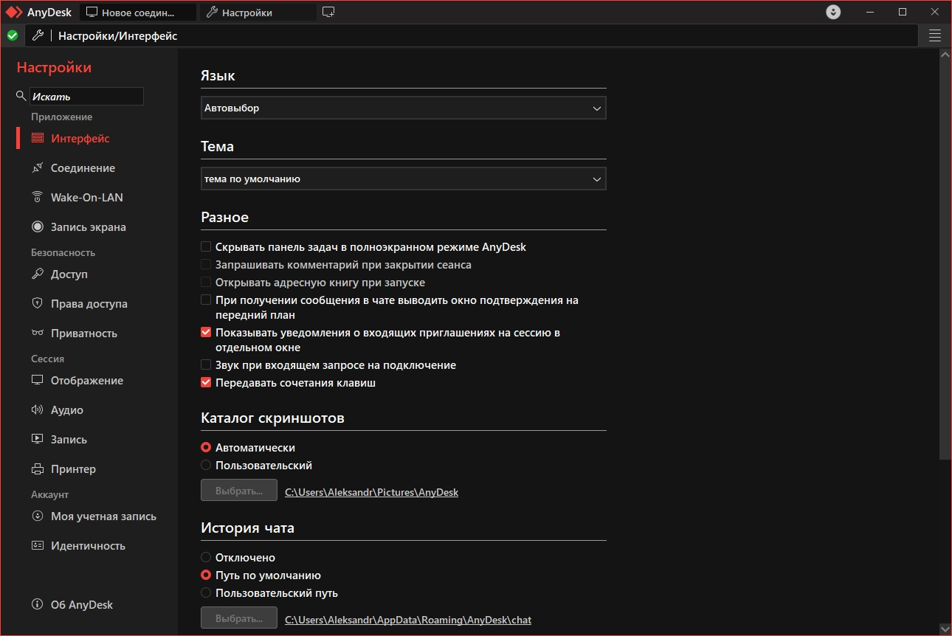Screen dimensions: 952x636
Task: Click the new session monitor icon after tabs
Action: click(x=328, y=13)
